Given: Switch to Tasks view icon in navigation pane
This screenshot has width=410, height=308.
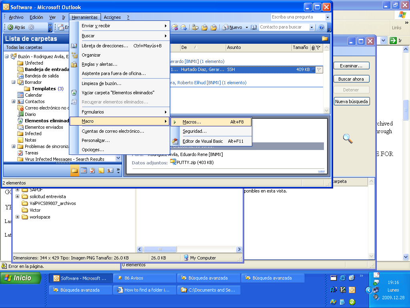Looking at the screenshot, I should (x=92, y=170).
